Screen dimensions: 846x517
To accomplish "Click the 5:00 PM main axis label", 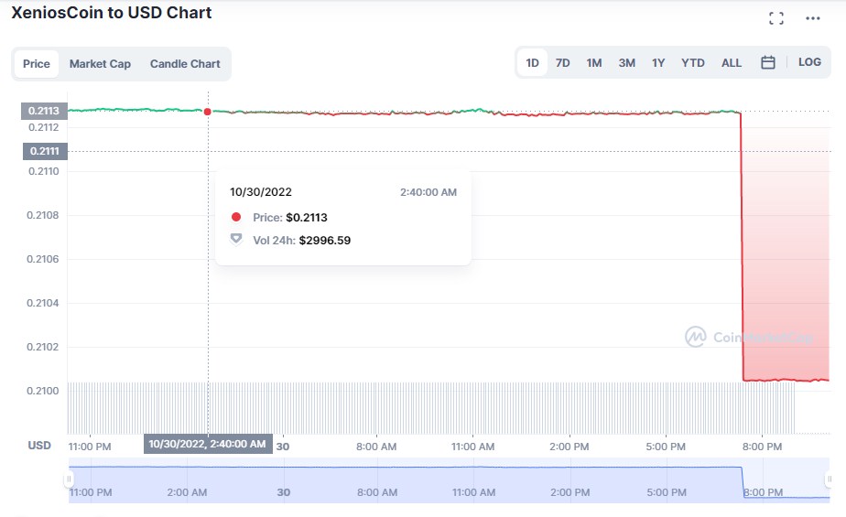I will click(666, 447).
